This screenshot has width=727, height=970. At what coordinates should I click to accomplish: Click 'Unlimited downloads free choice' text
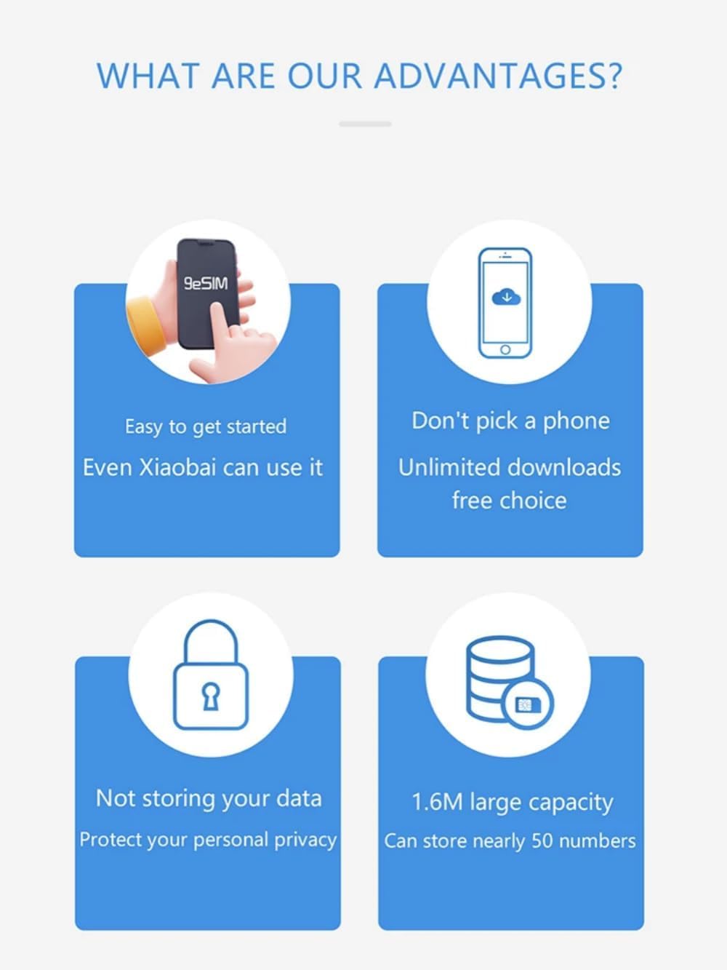point(510,484)
